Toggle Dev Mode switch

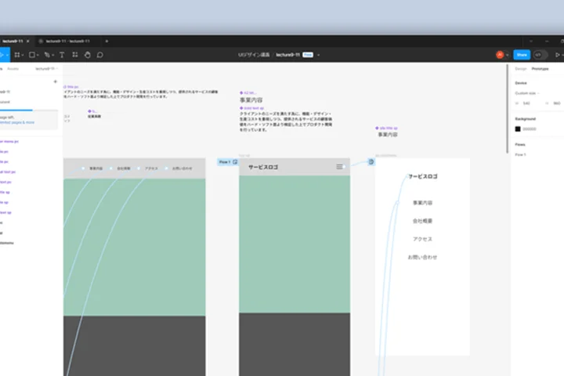540,55
